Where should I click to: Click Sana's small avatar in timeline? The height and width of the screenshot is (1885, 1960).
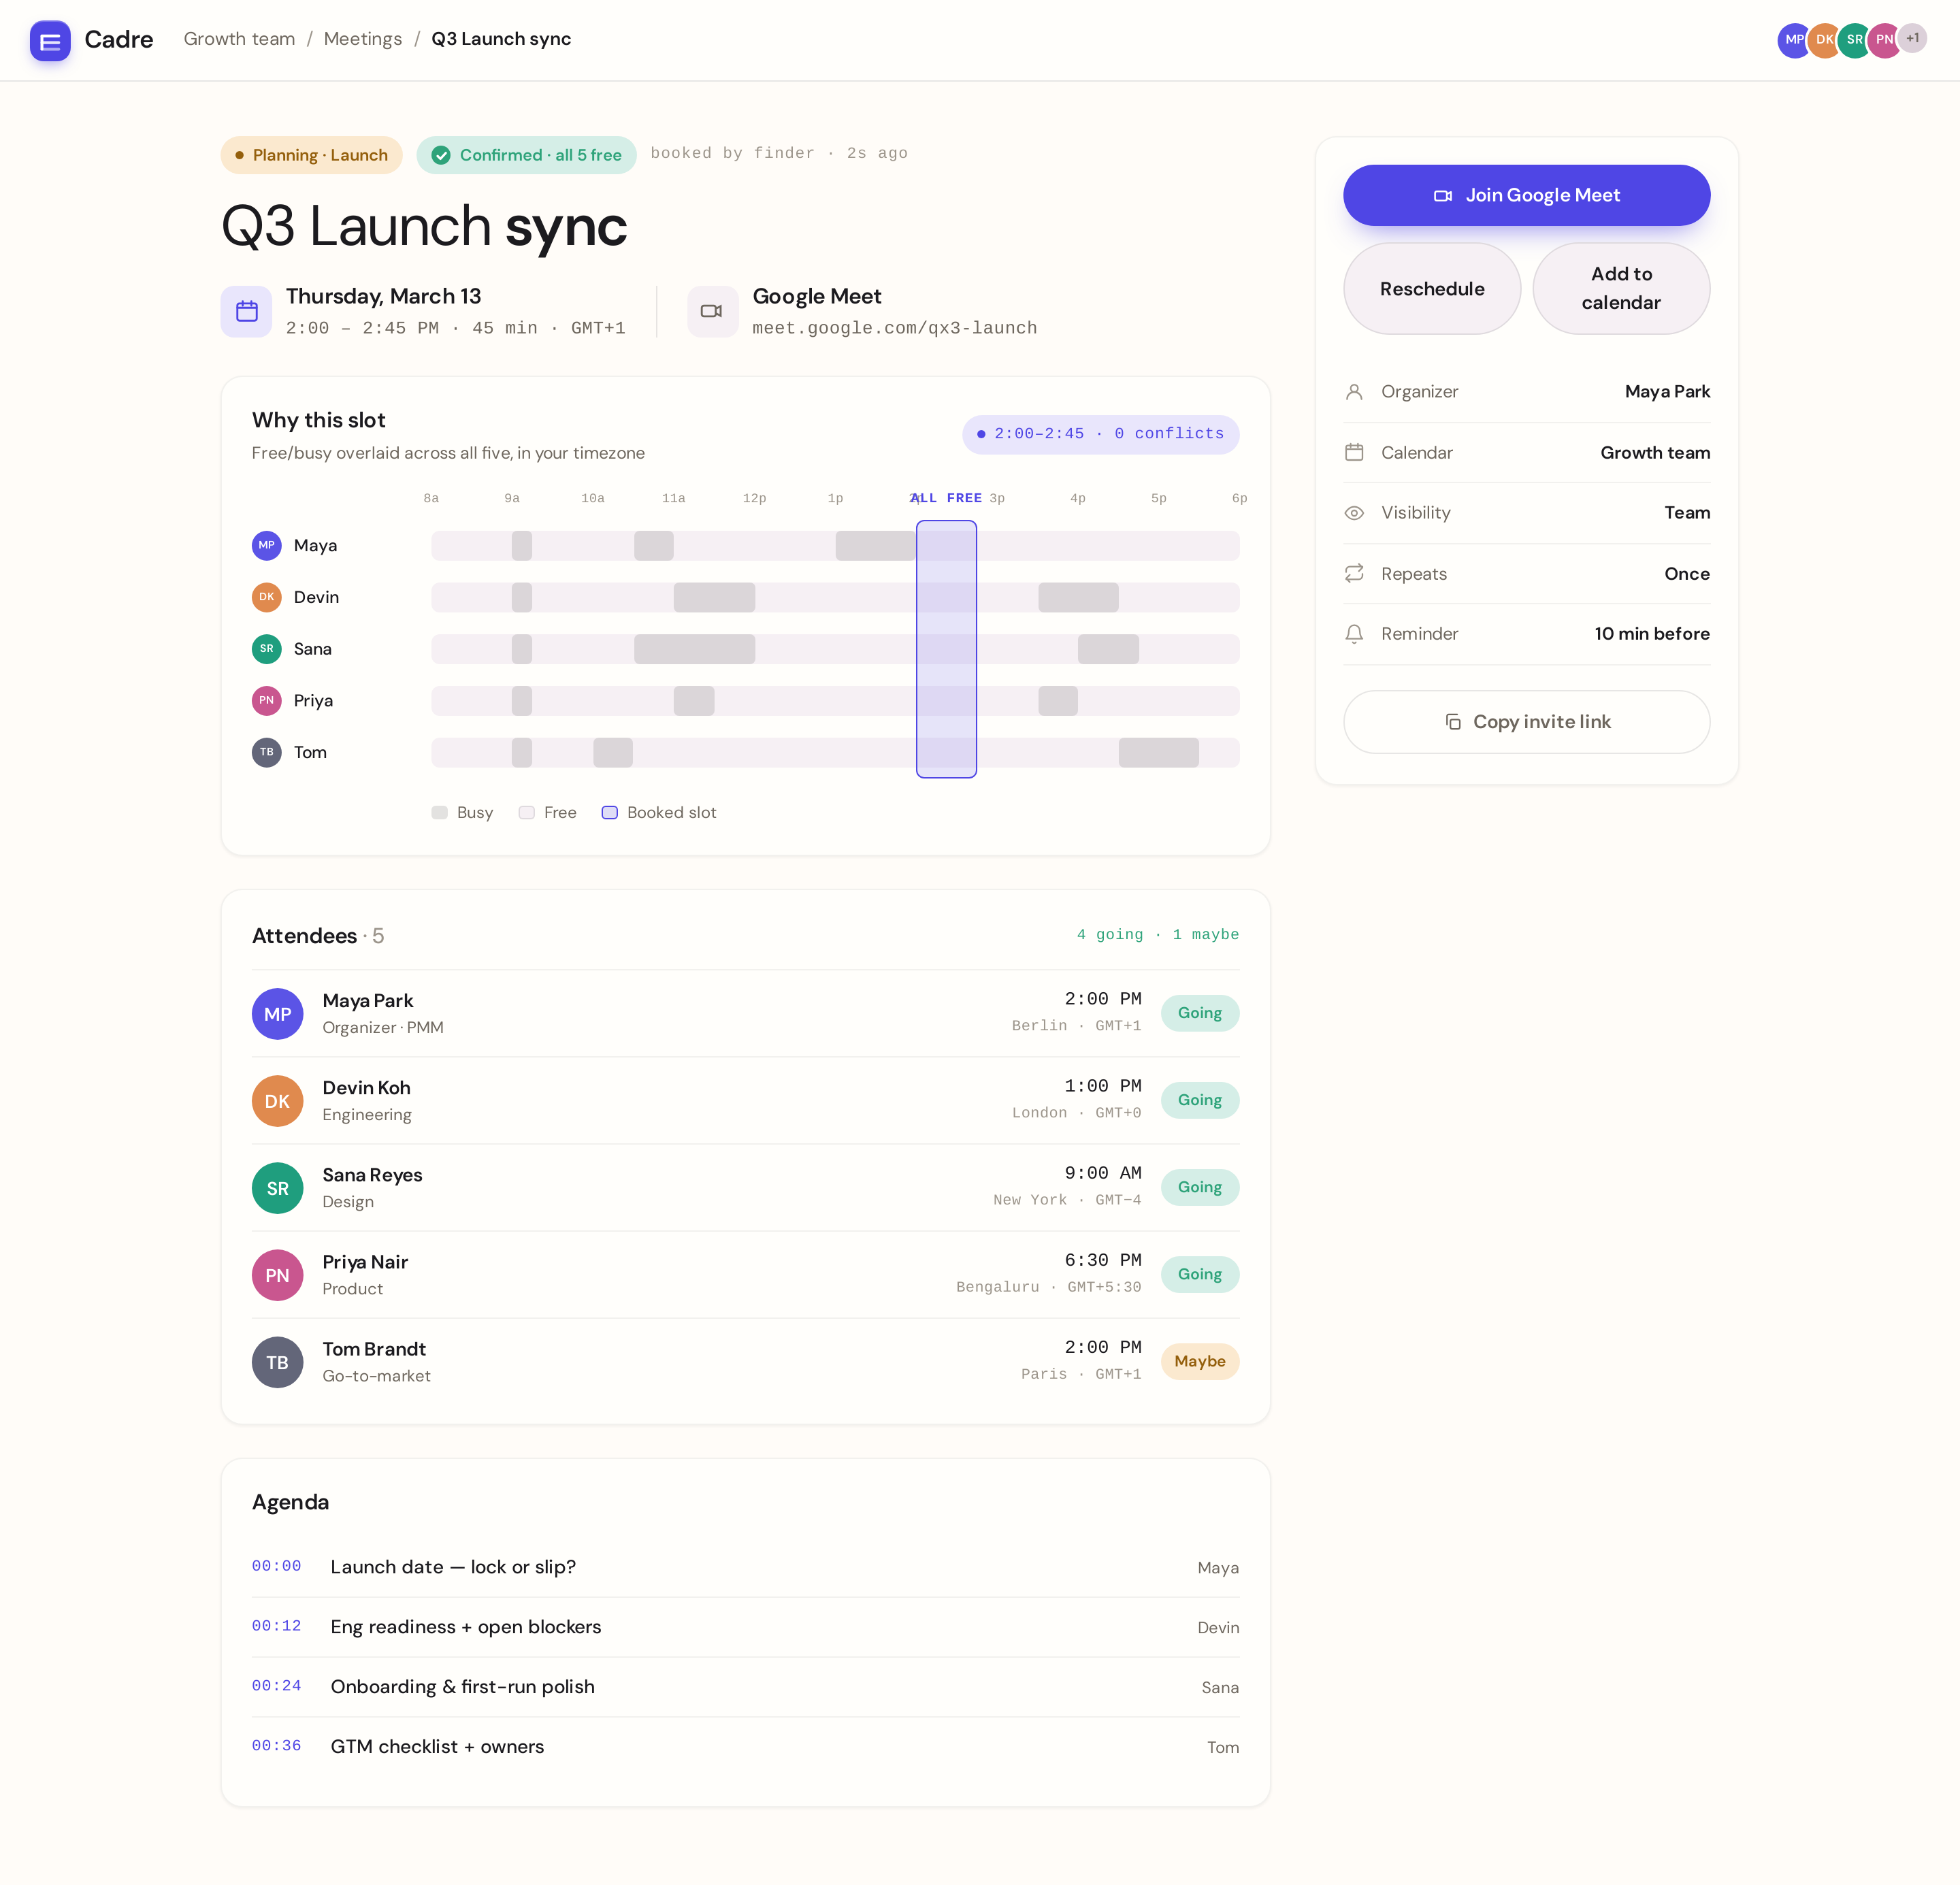click(x=266, y=649)
